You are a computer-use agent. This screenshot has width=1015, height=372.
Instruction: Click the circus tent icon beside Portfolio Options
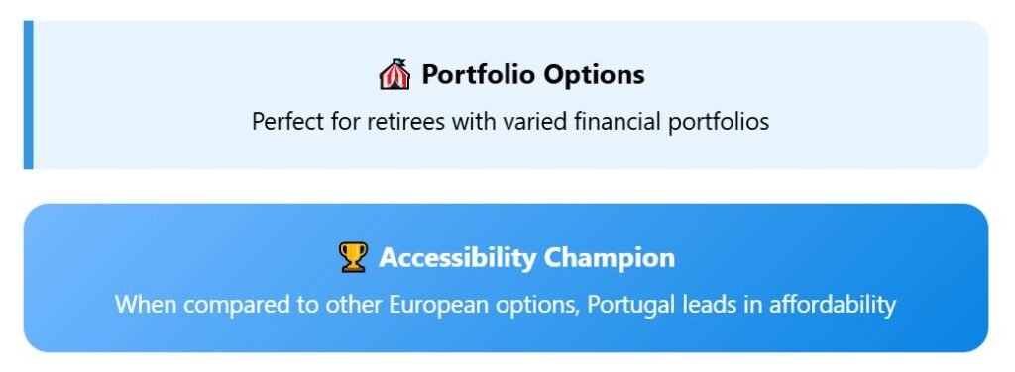click(x=395, y=74)
